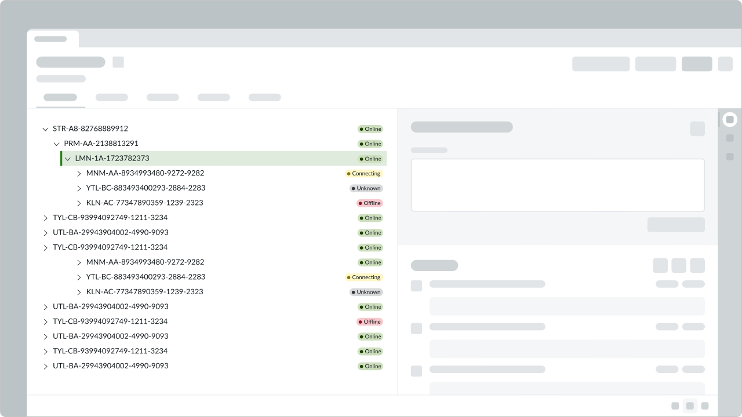Click inside the large text area on the right panel

pyautogui.click(x=558, y=185)
